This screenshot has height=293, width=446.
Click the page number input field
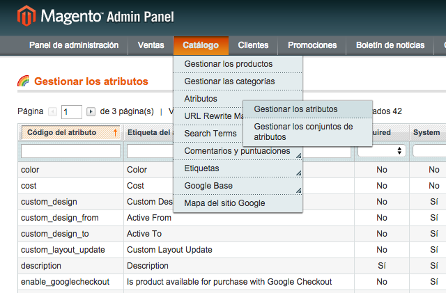pos(72,111)
